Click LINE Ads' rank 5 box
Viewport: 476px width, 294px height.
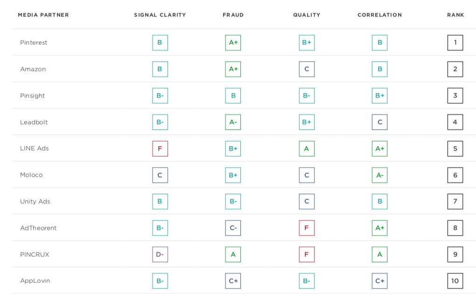(455, 149)
